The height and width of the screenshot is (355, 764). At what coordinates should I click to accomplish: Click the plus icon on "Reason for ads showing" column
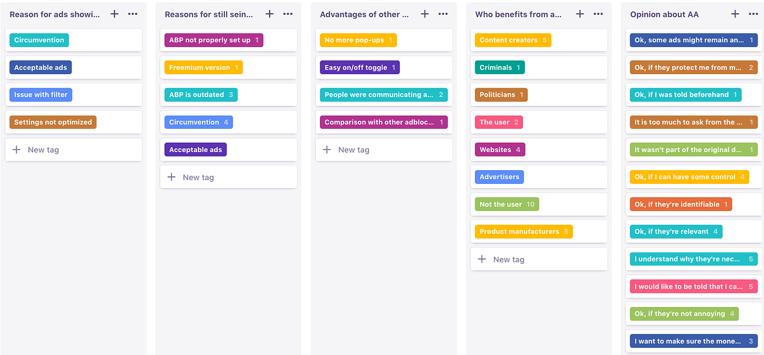tap(114, 14)
